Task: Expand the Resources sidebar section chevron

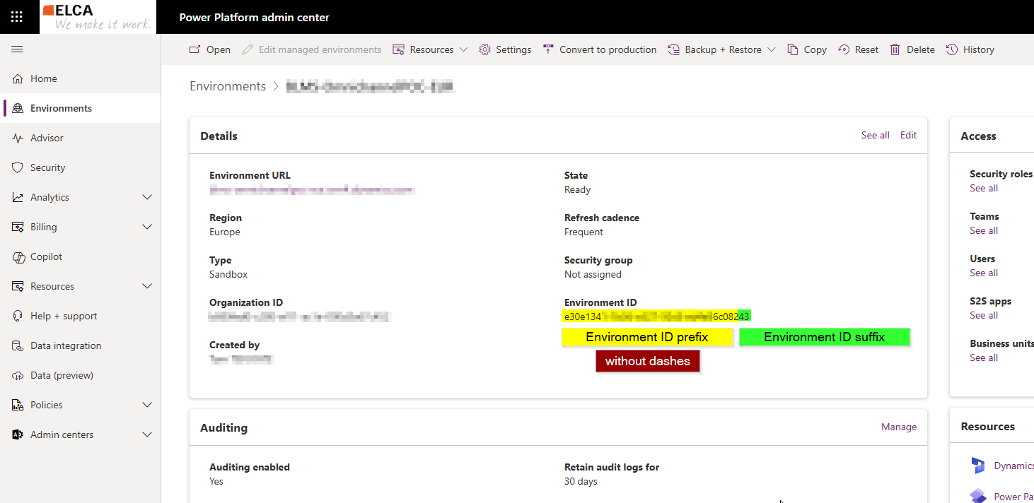Action: [147, 286]
